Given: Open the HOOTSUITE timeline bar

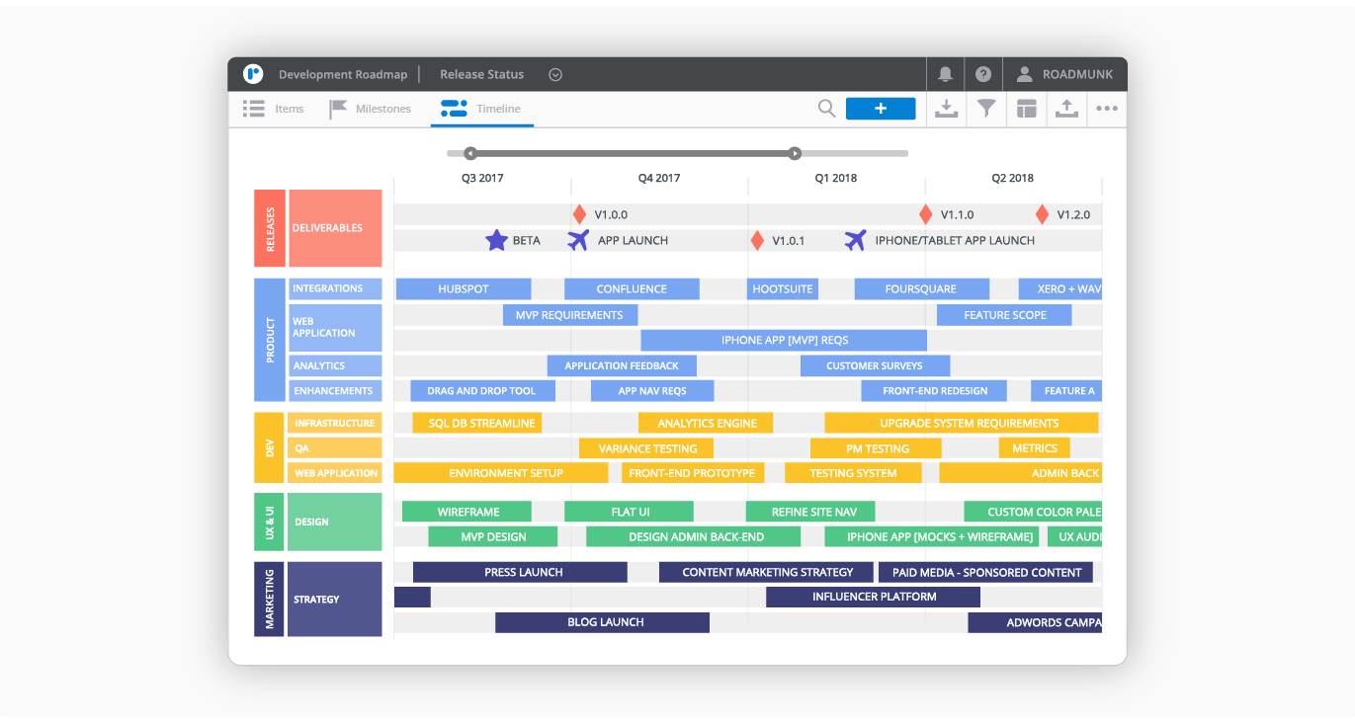Looking at the screenshot, I should pos(783,288).
